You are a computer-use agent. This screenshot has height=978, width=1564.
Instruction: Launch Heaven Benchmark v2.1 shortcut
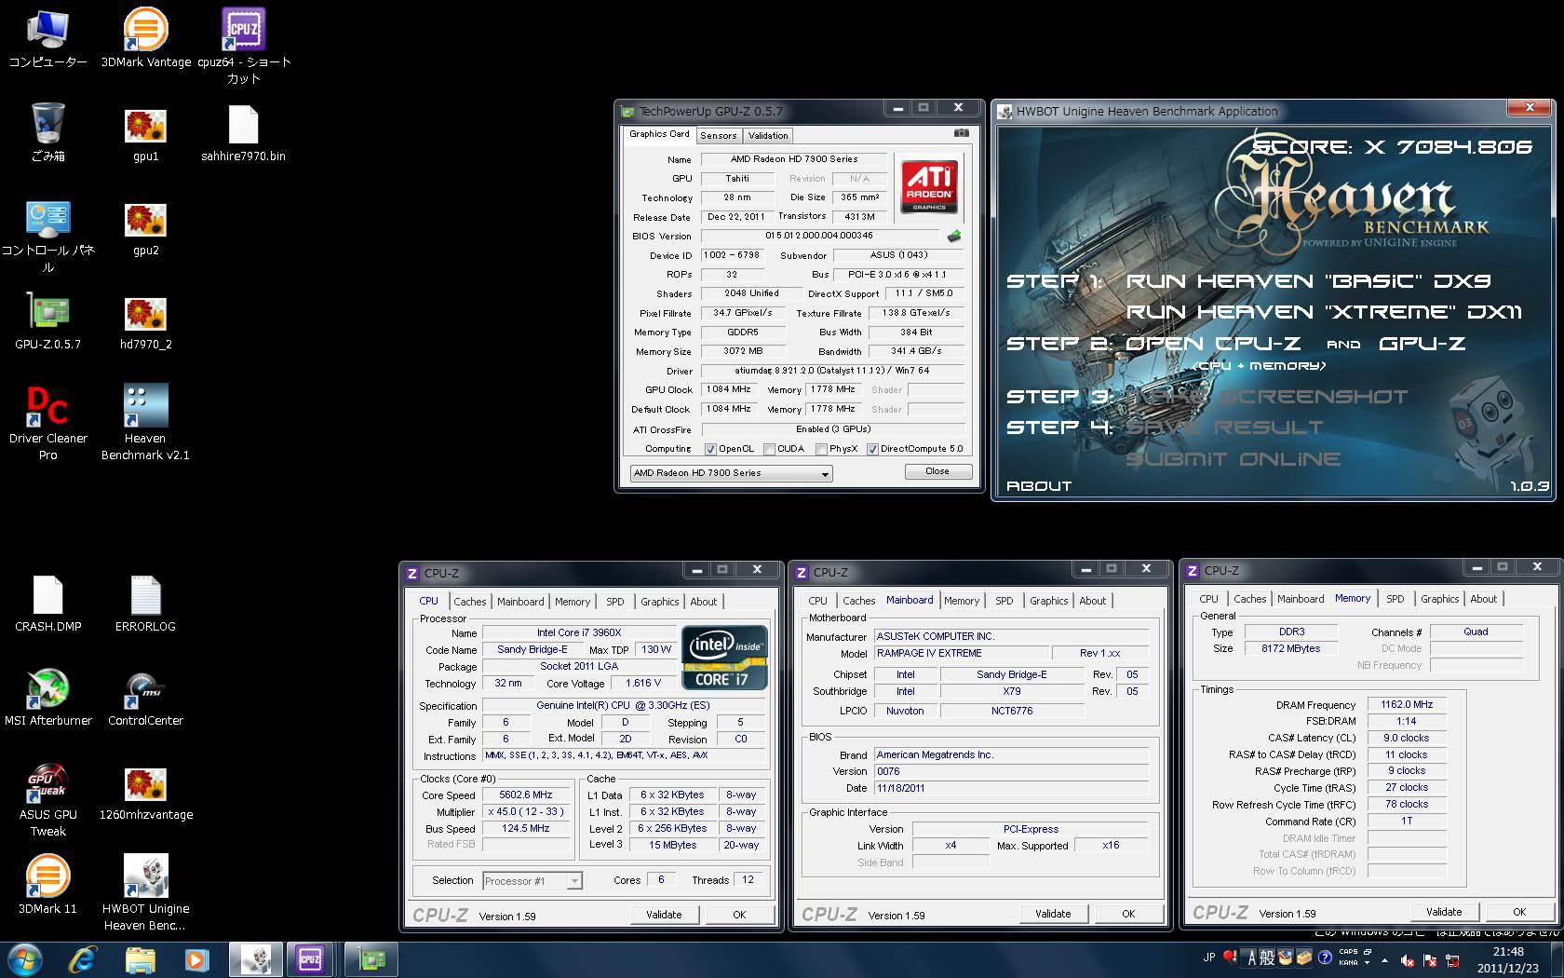145,424
